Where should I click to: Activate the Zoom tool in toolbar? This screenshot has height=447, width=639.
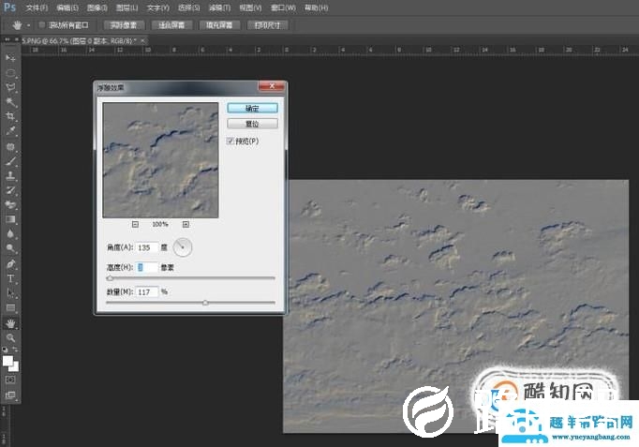[11, 336]
